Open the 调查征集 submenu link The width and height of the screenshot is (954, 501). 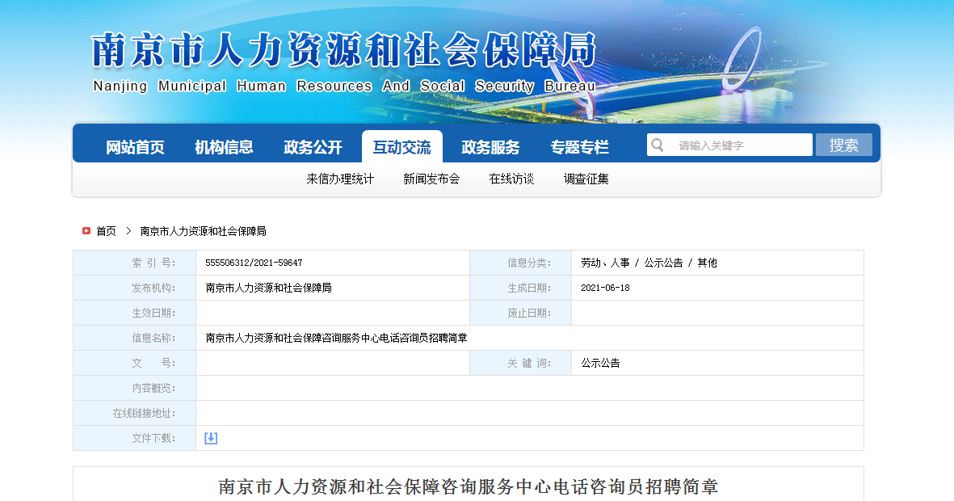point(586,179)
